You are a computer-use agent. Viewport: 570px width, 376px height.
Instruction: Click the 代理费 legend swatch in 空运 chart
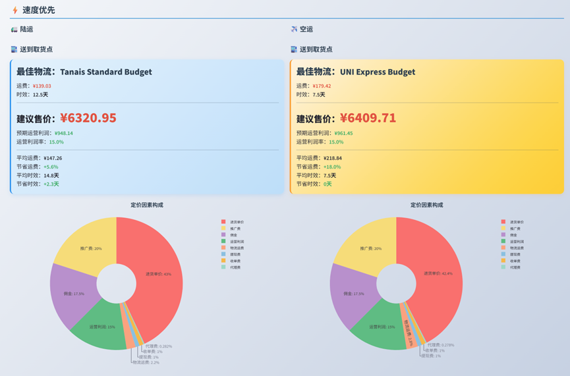(503, 267)
